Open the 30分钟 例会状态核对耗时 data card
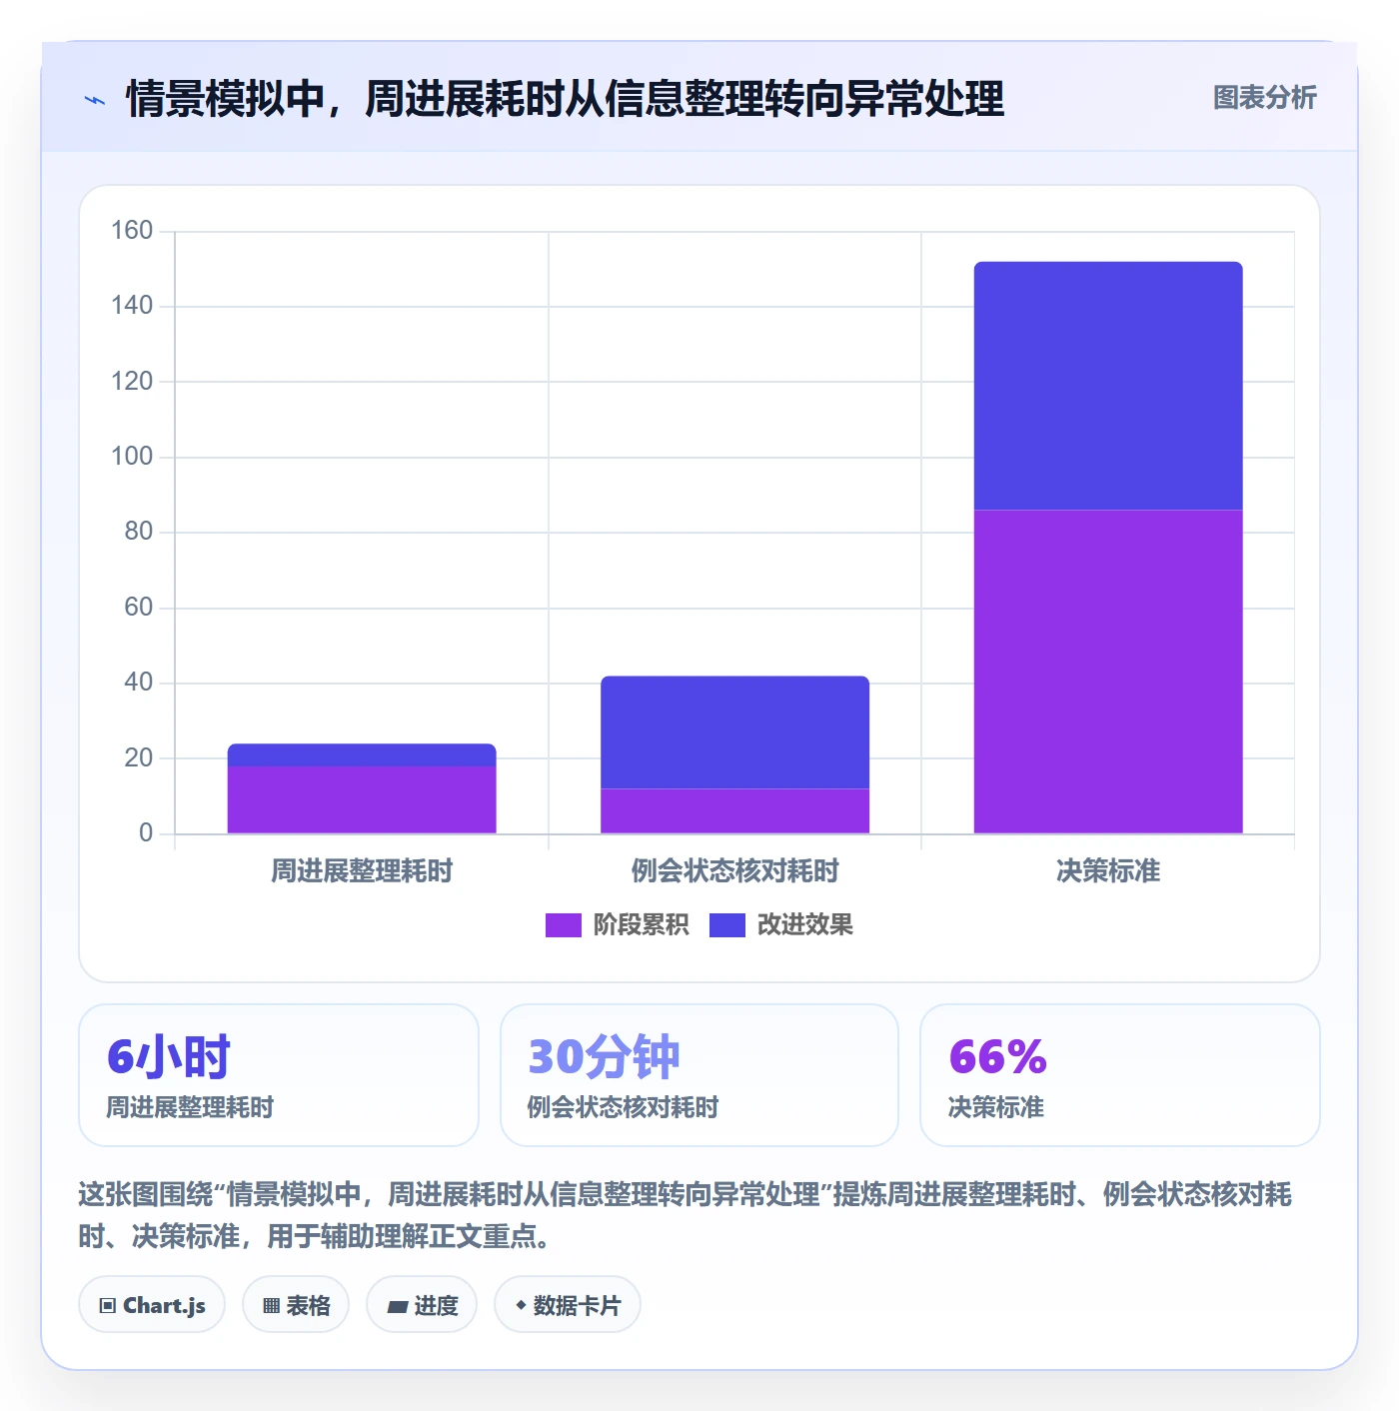 pyautogui.click(x=699, y=1075)
